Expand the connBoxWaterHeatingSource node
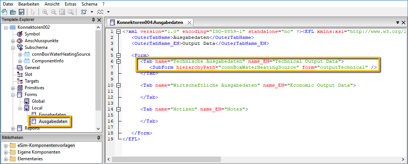The height and width of the screenshot is (164, 408). click(20, 54)
